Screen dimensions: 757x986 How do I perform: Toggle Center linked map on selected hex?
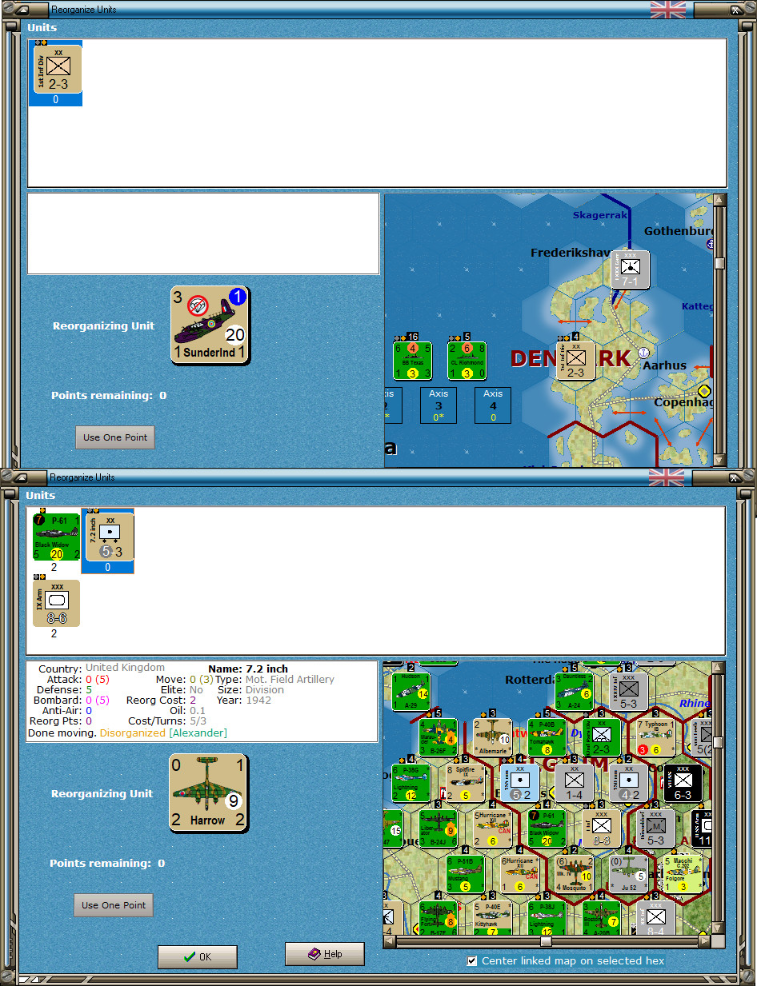[x=472, y=961]
